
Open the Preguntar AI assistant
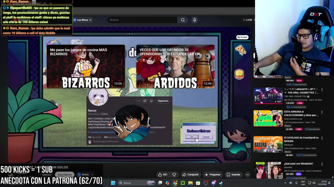tap(213, 175)
